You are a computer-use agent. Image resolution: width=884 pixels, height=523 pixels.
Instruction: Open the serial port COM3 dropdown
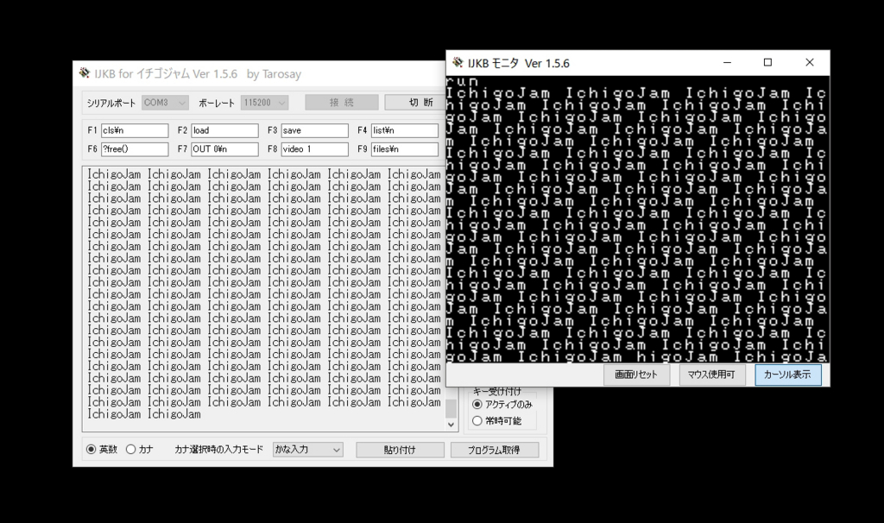(x=165, y=103)
